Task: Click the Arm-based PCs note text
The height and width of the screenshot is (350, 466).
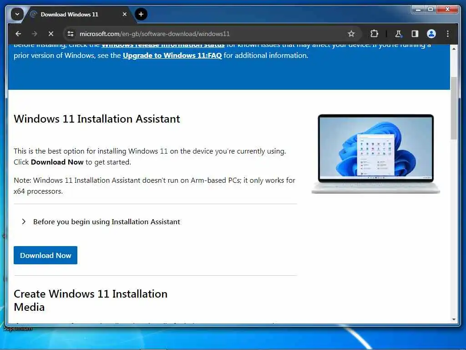Action: click(x=154, y=186)
